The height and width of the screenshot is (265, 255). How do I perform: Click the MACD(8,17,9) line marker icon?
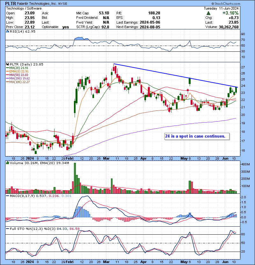coord(7,196)
